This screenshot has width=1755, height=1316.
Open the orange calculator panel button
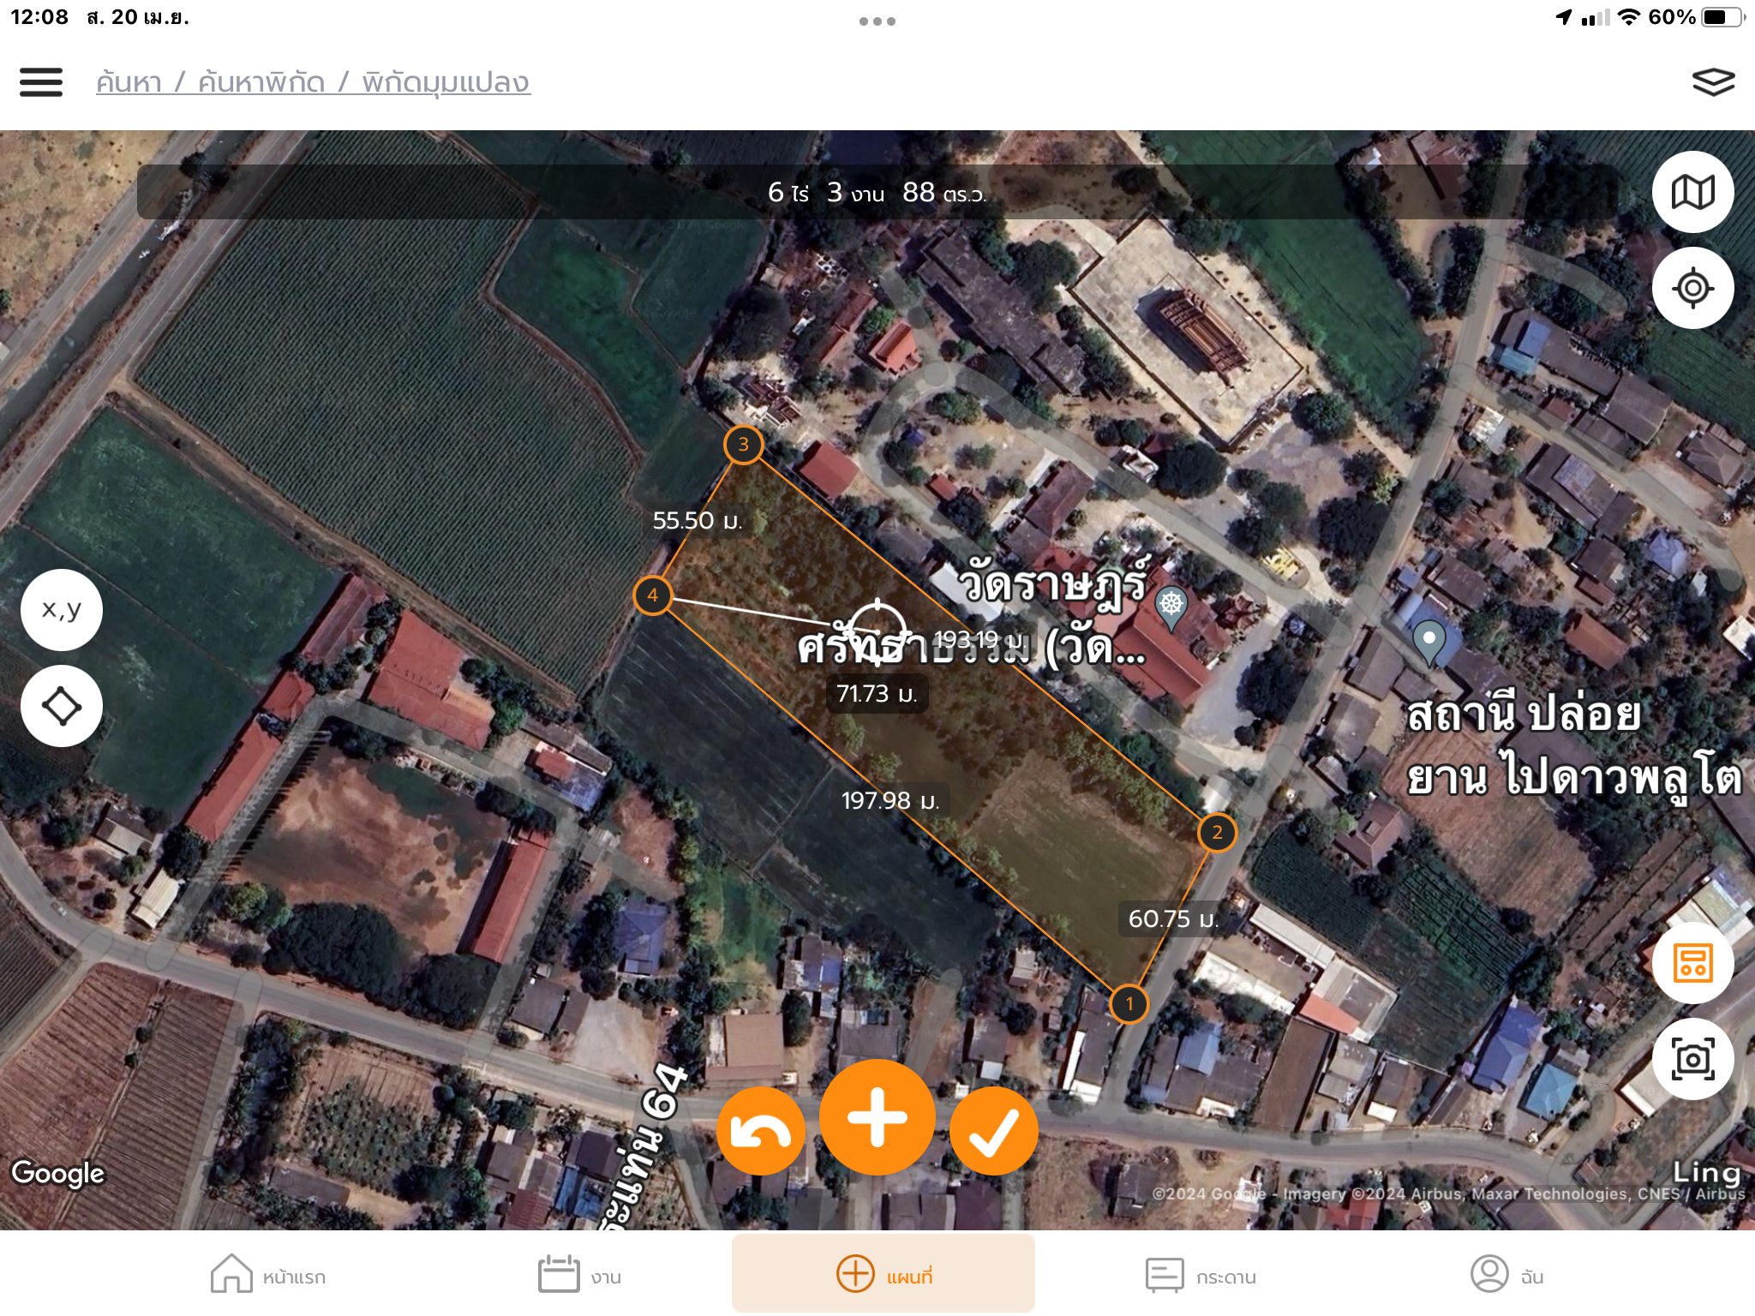click(1692, 963)
